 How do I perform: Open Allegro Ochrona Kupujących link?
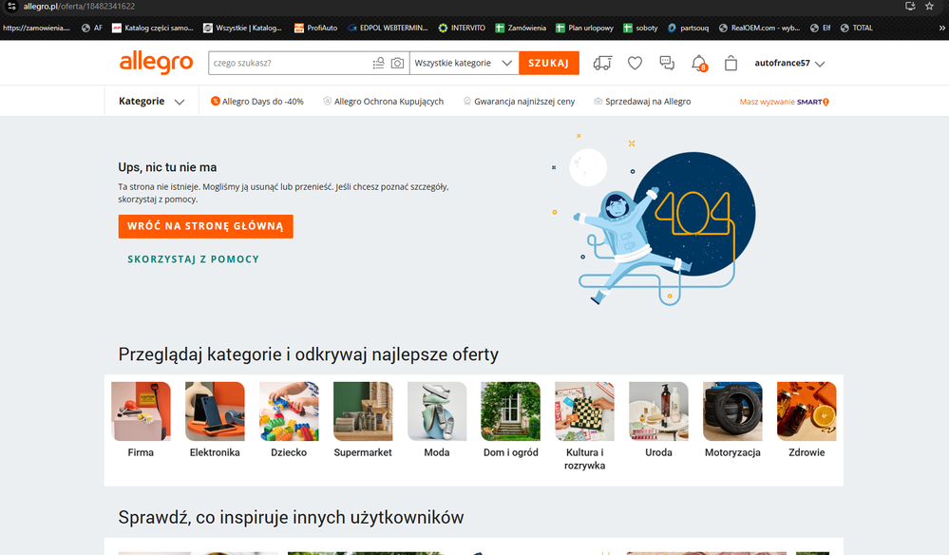pyautogui.click(x=384, y=102)
